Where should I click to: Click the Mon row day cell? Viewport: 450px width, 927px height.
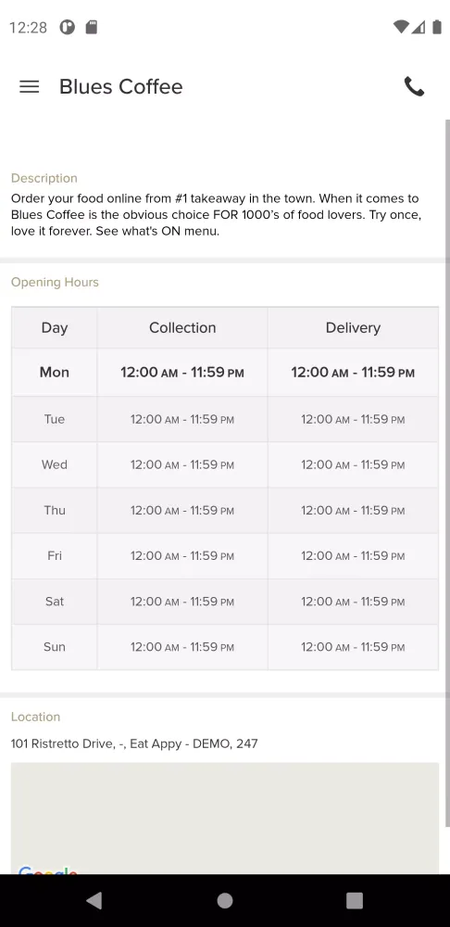[x=55, y=372]
